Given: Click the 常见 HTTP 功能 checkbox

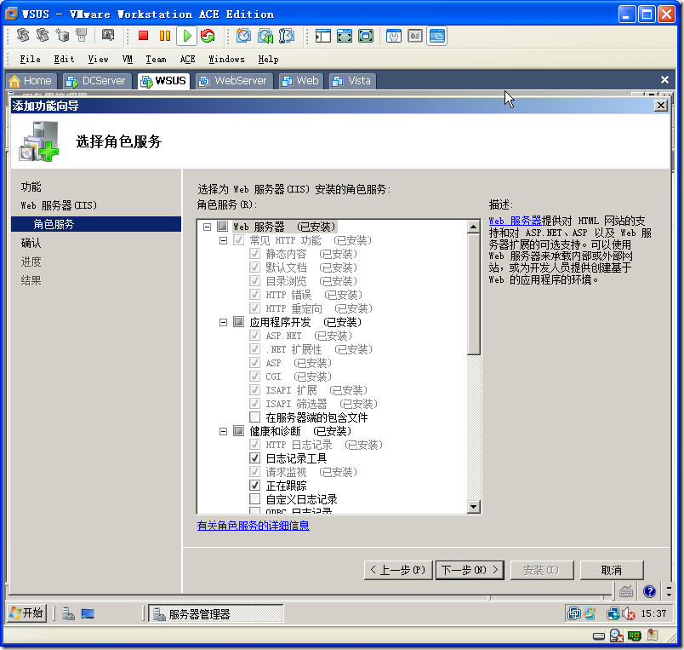Looking at the screenshot, I should point(238,240).
